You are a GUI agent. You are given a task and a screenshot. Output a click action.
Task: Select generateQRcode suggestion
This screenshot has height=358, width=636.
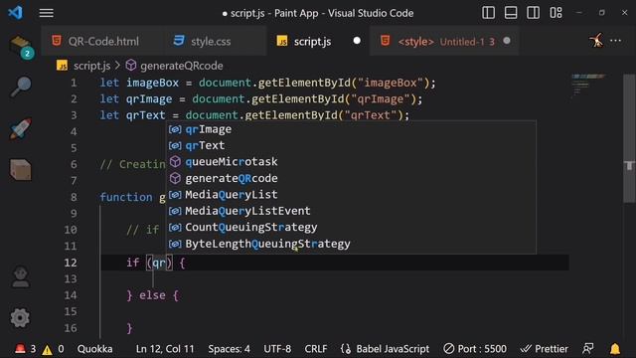pyautogui.click(x=351, y=178)
